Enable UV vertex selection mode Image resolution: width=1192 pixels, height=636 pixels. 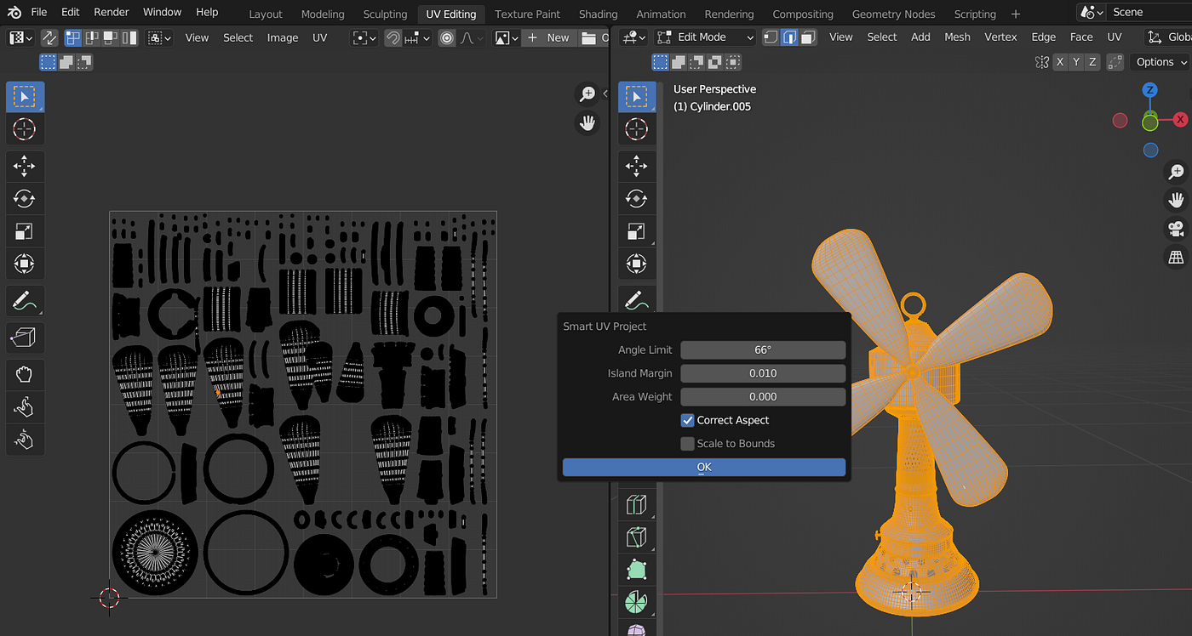point(73,38)
